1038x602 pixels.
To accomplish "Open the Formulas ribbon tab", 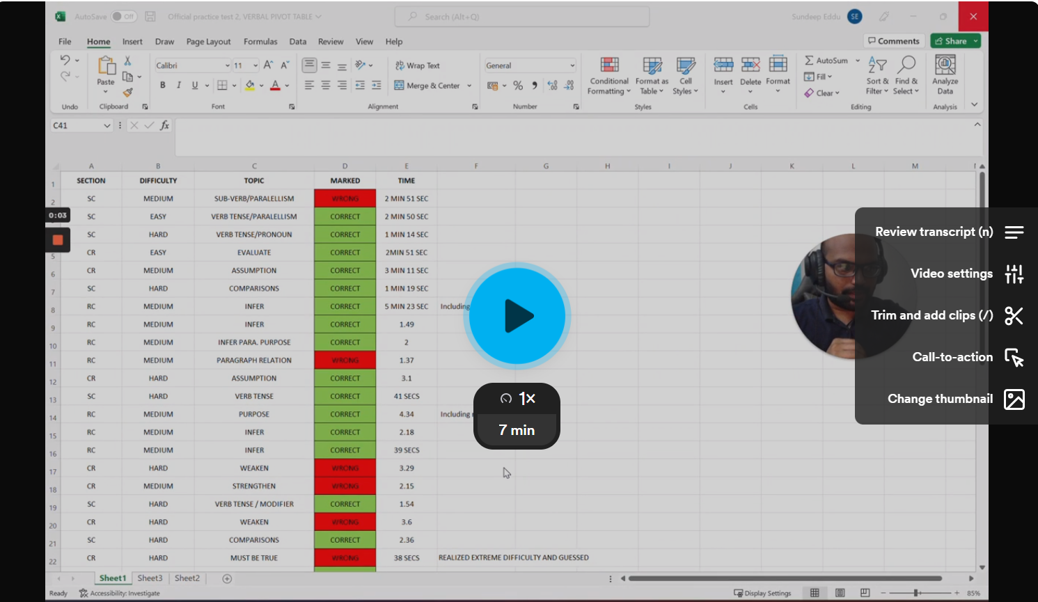I will pyautogui.click(x=260, y=42).
